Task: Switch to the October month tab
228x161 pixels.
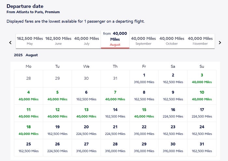Action: point(172,41)
